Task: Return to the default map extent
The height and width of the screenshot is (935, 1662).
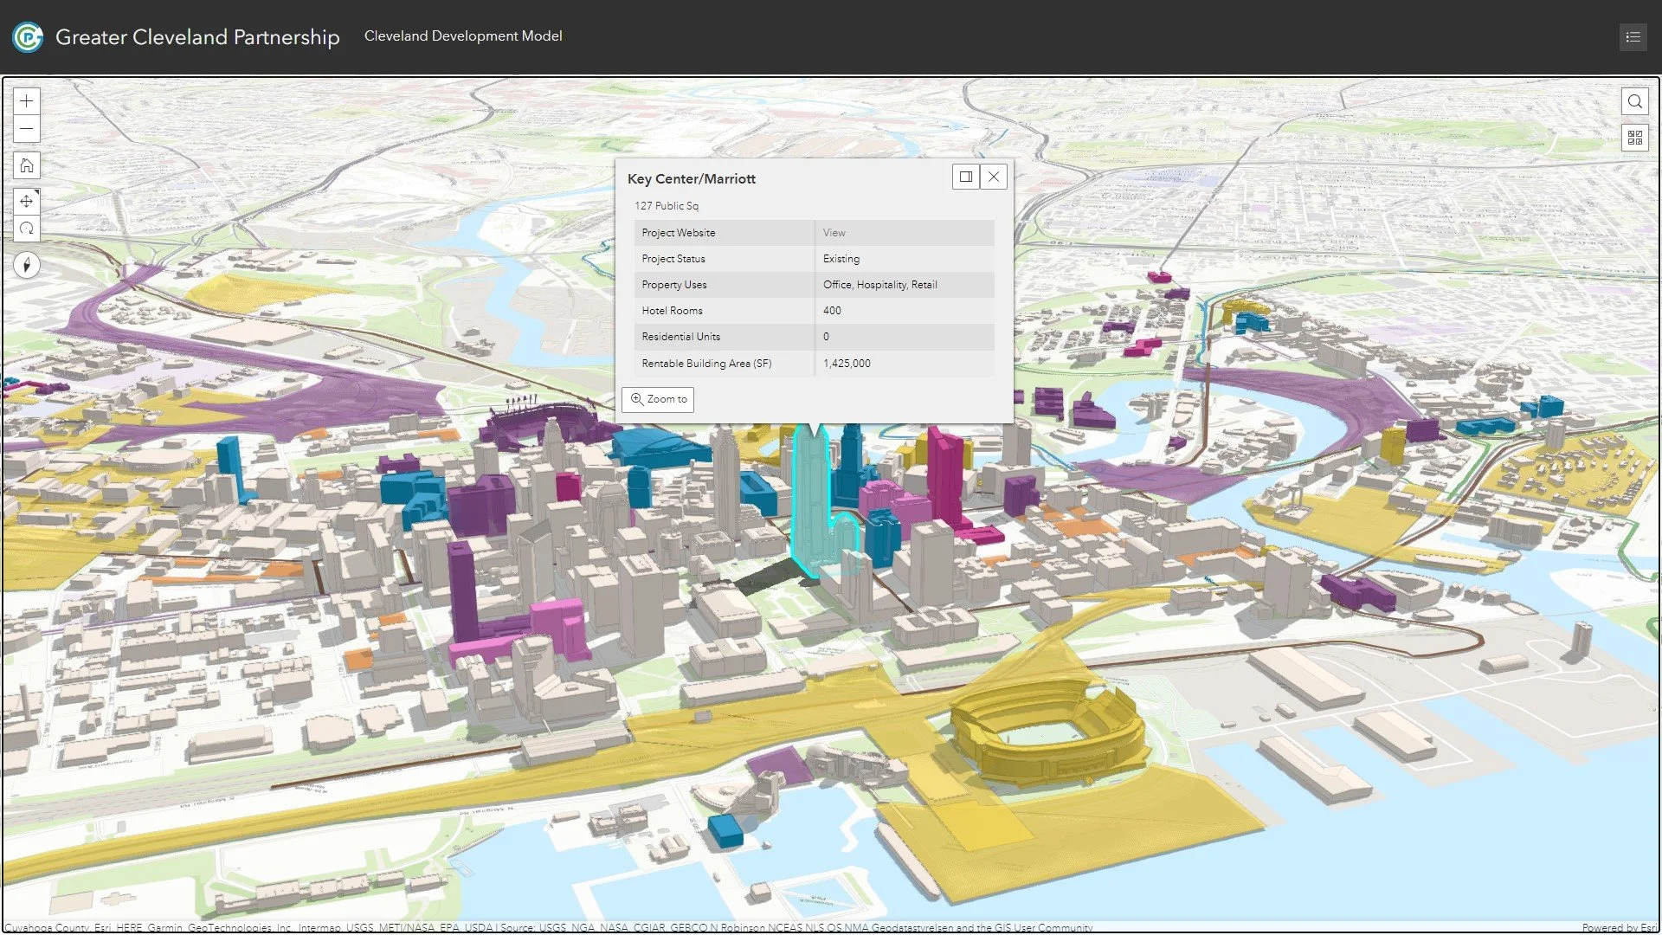Action: tap(27, 164)
